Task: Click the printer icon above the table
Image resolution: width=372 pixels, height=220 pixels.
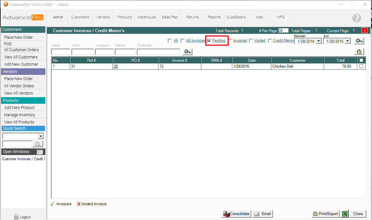Action: click(x=359, y=52)
